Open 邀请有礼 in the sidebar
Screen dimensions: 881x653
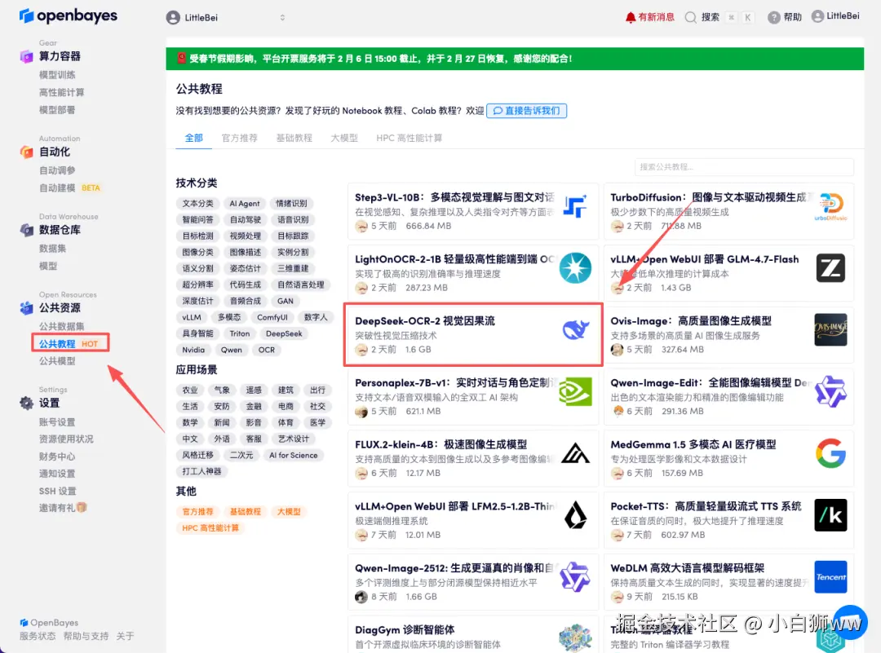(62, 508)
